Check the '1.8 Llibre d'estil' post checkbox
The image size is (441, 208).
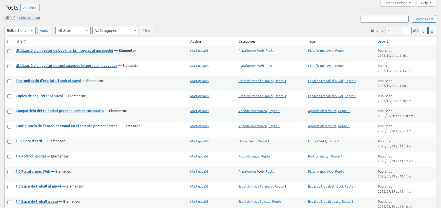[x=9, y=142]
